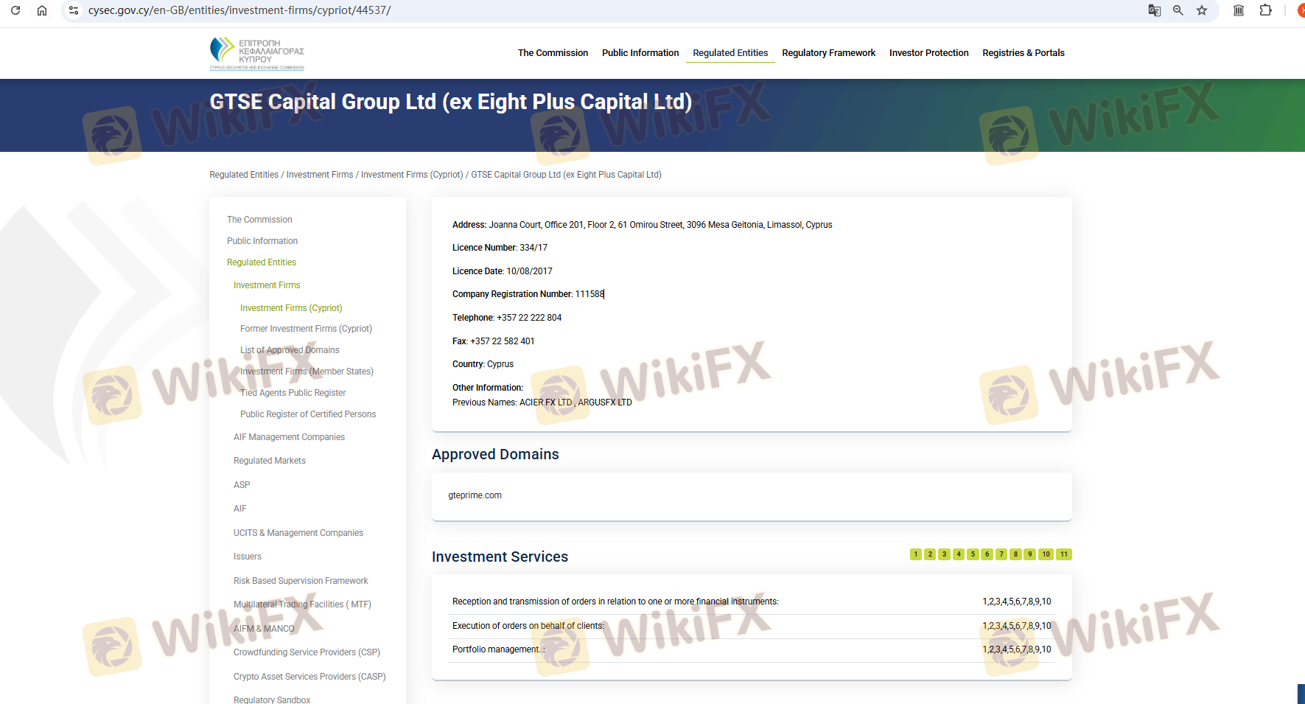
Task: Select legend badge number 1 in Investment Services
Action: coord(916,554)
